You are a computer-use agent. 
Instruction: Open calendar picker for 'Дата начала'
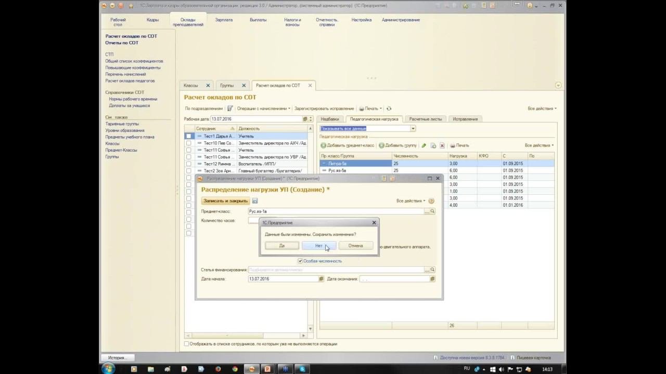point(321,279)
